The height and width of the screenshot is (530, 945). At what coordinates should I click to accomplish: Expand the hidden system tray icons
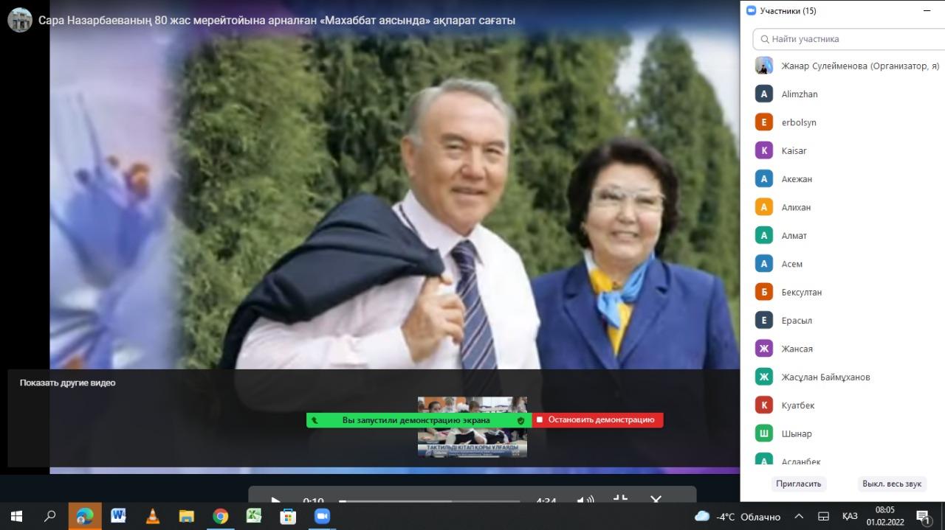tap(799, 517)
